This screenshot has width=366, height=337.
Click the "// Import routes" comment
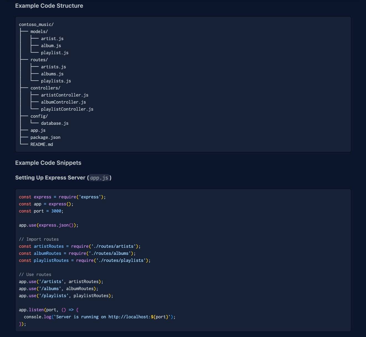[x=39, y=239]
